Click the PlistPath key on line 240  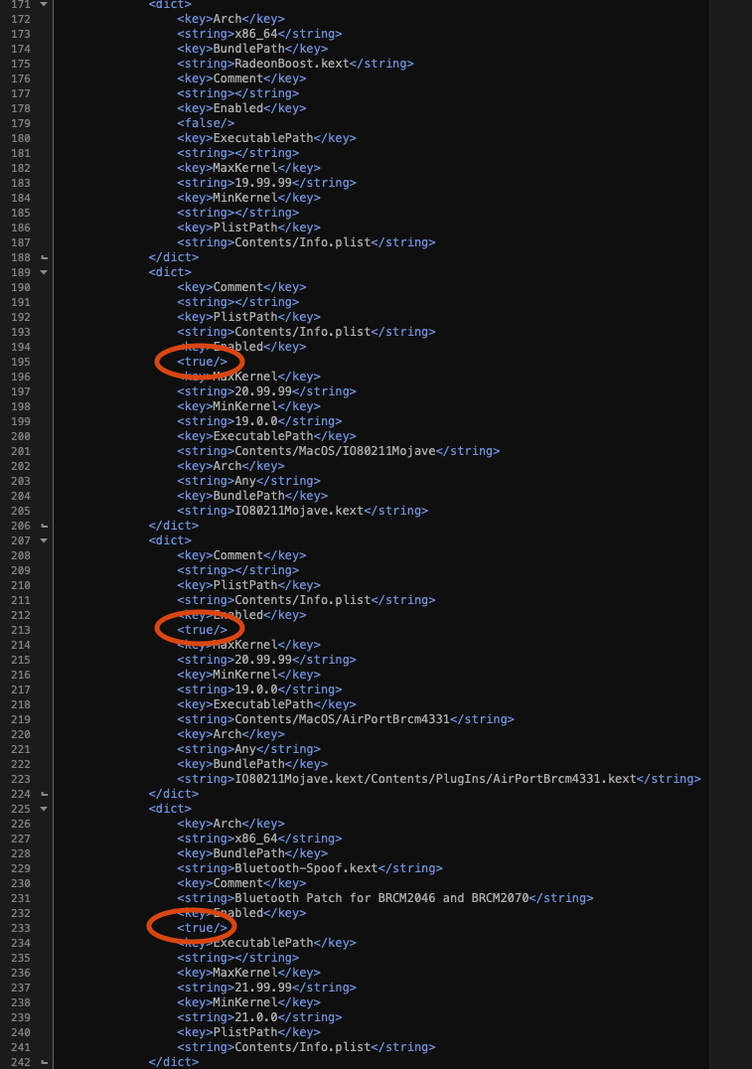coord(249,1032)
